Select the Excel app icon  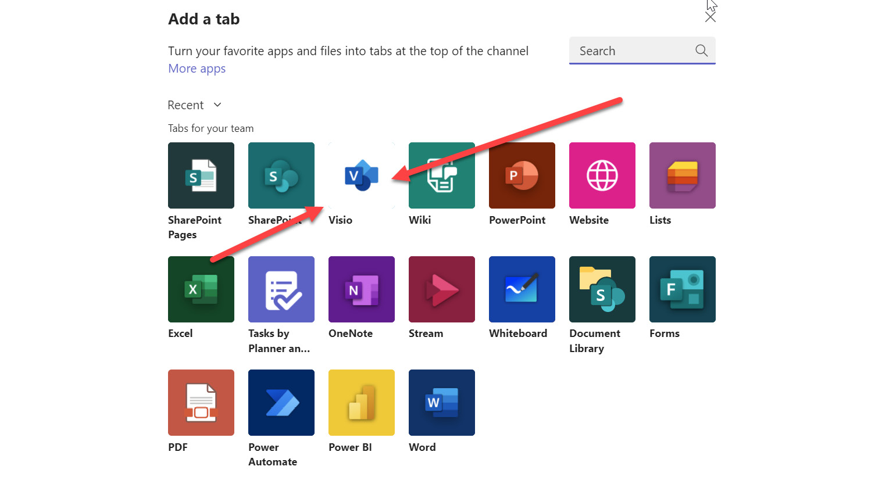(x=201, y=289)
